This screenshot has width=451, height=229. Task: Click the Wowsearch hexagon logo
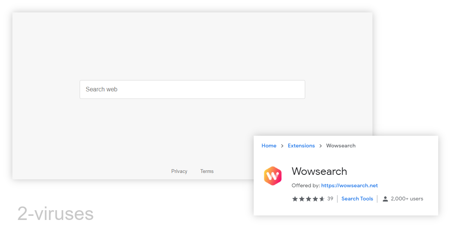(272, 176)
